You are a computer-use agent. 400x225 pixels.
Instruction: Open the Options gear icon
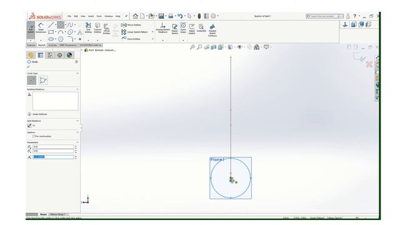213,16
